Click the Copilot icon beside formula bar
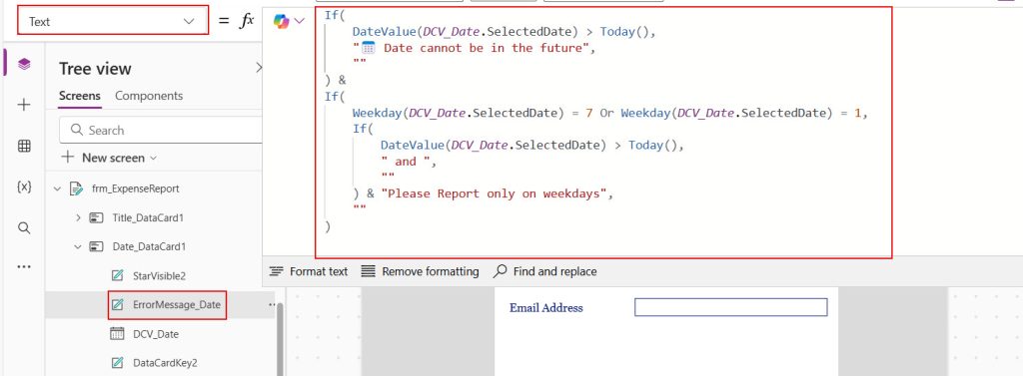 click(281, 22)
